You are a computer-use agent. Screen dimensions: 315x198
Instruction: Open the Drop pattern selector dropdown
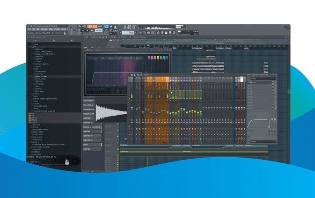pos(128,32)
